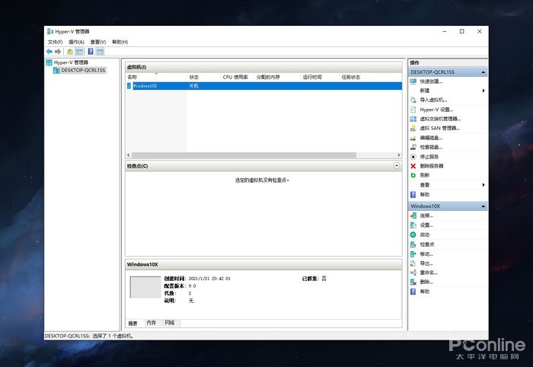533x367 pixels.
Task: Open 设置 for the Windows10X virtual machine
Action: [426, 225]
